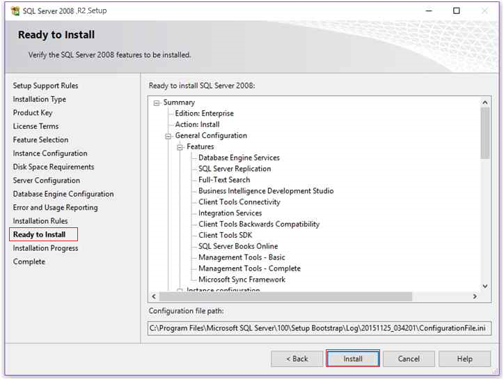The image size is (504, 380).
Task: Cancel the setup wizard
Action: pos(409,358)
